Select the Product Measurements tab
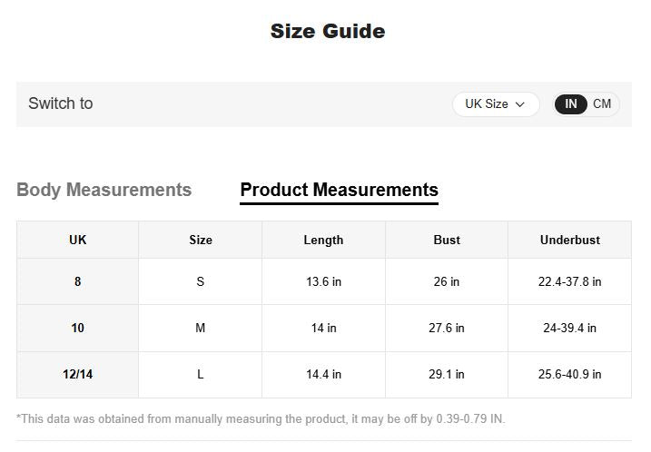This screenshot has width=651, height=452. (x=339, y=190)
